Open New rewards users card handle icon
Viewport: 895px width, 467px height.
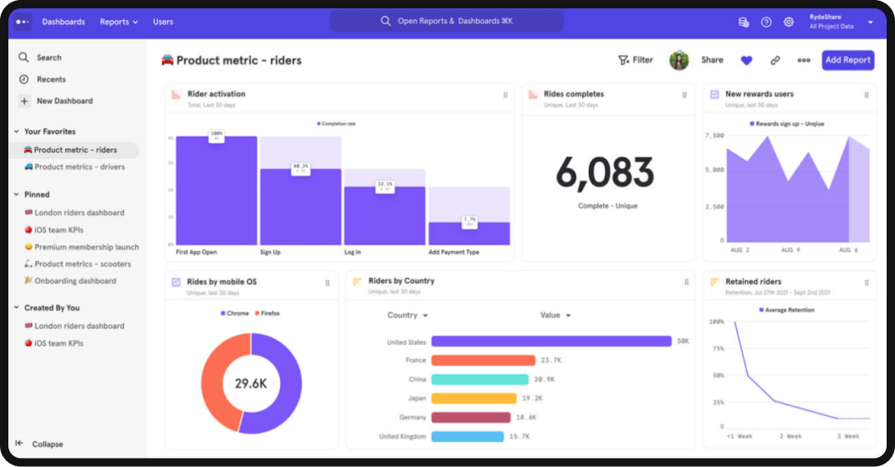coord(867,95)
